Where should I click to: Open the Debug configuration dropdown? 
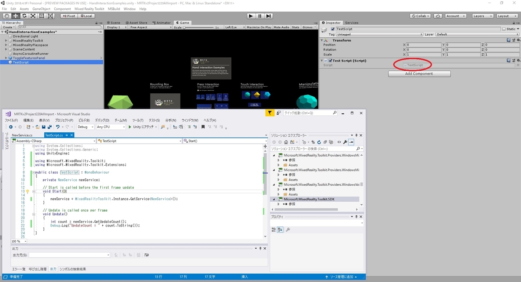coord(85,127)
